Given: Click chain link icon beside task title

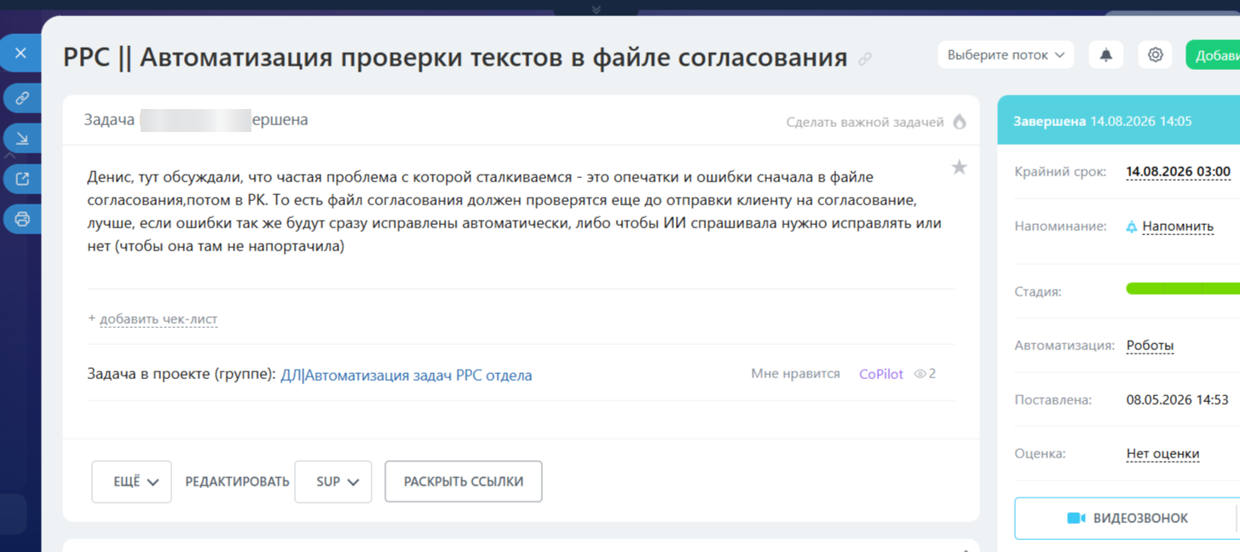Looking at the screenshot, I should (865, 60).
